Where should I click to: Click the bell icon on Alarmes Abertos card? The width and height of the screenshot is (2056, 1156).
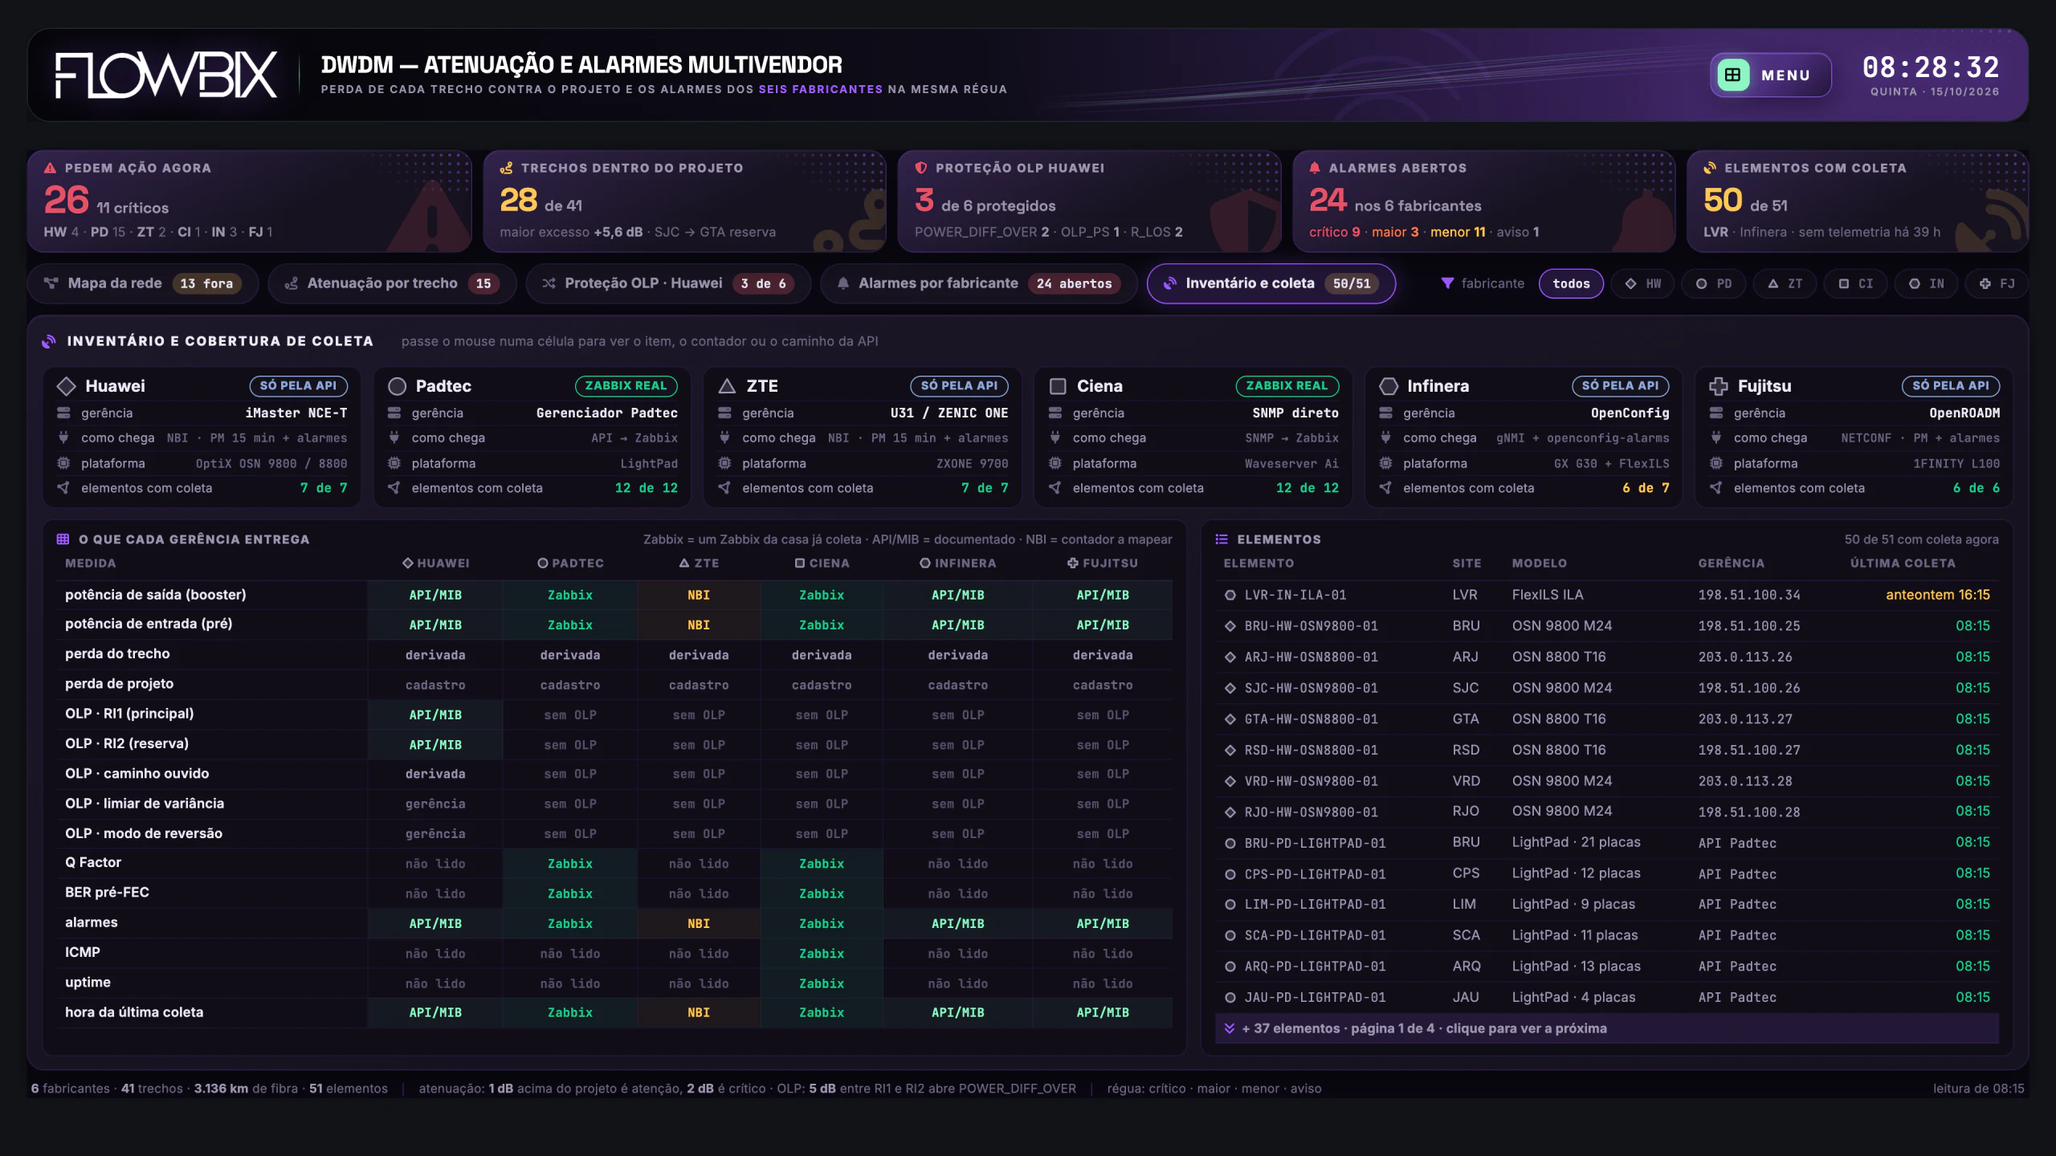(1315, 168)
